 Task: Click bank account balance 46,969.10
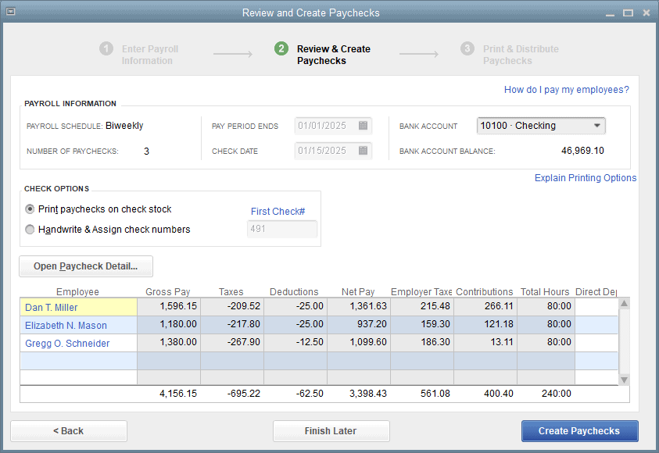(x=582, y=151)
